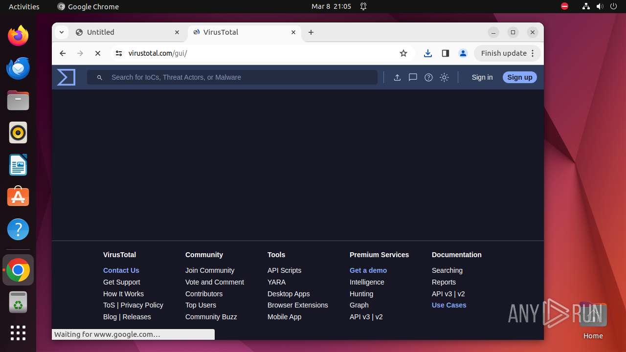Open the Intelligence link

pyautogui.click(x=367, y=282)
